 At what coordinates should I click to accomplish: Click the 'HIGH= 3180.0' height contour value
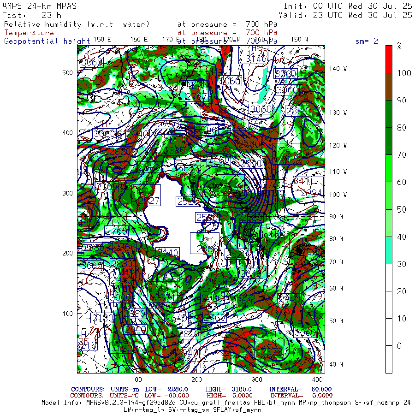pos(228,389)
